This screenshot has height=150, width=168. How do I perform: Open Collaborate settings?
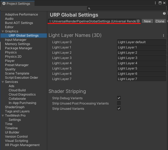[17, 99]
